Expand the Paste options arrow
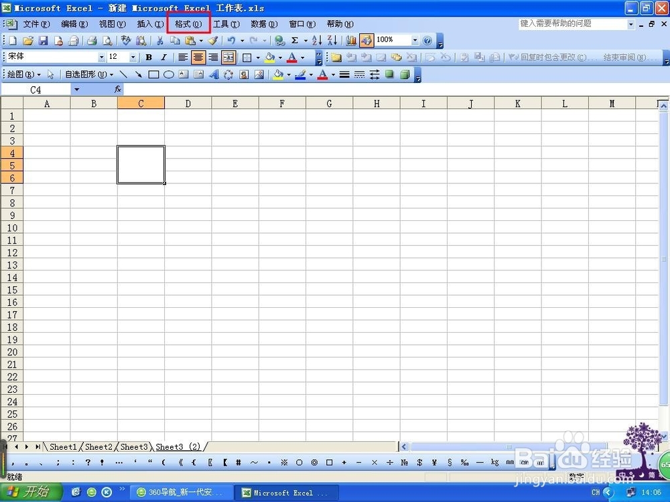 click(x=201, y=41)
